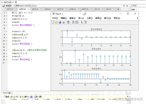Open the Property Inspector icon in Figure toolbar
This screenshot has height=104, width=146.
(x=85, y=22)
